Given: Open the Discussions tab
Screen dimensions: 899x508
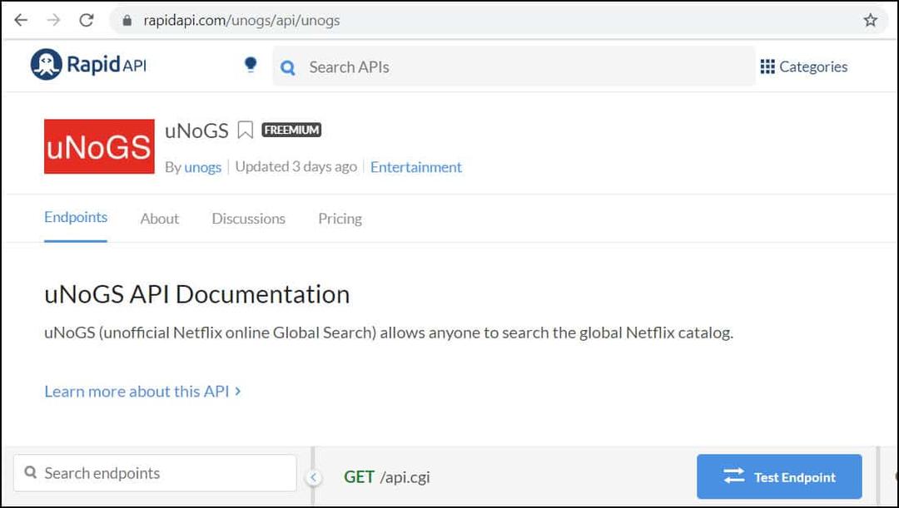Looking at the screenshot, I should click(x=248, y=219).
